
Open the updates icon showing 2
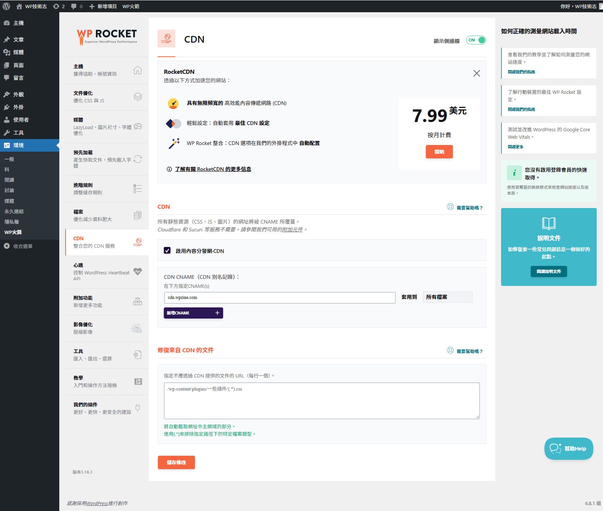coord(59,6)
